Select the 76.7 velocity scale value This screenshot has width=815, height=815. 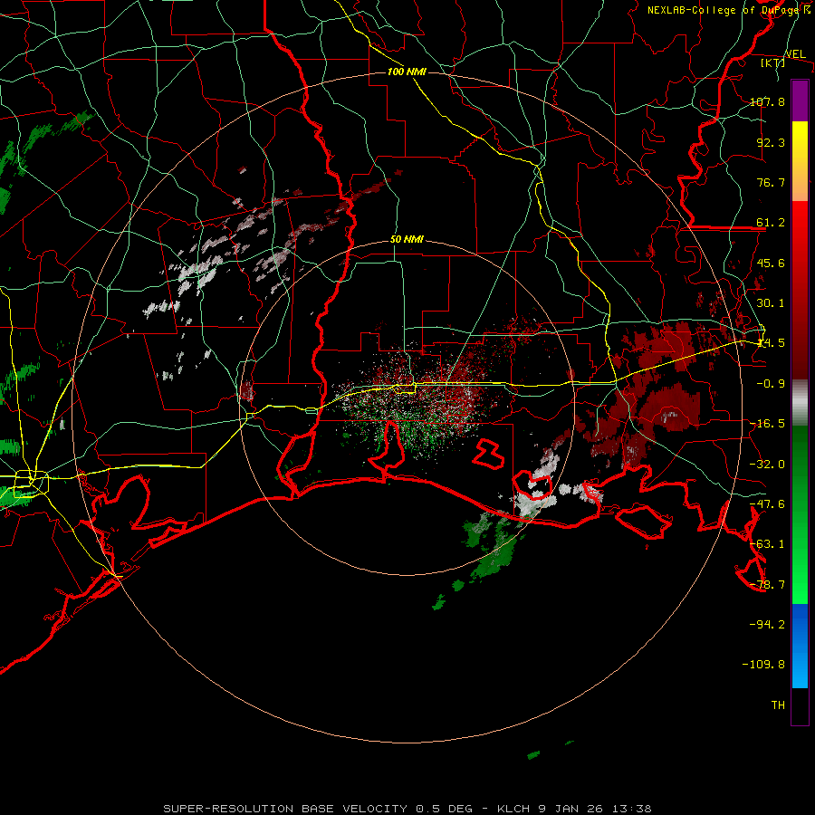[771, 182]
